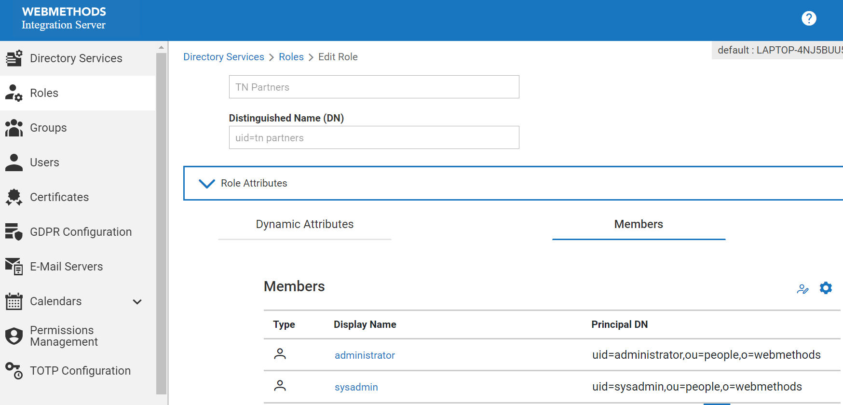Click the E-Mail Servers envelope icon
The width and height of the screenshot is (843, 405).
pyautogui.click(x=14, y=267)
